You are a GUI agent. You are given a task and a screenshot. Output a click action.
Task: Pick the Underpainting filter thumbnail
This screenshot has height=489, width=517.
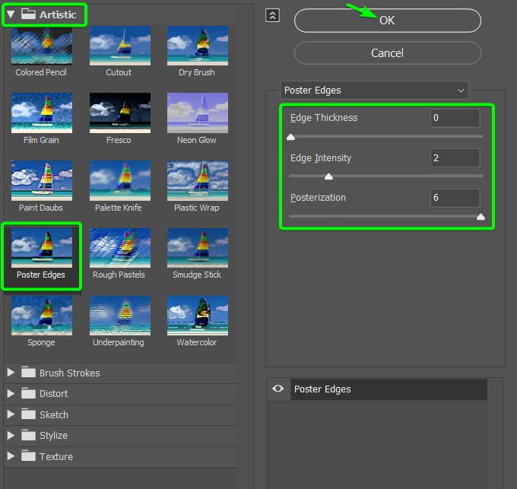[x=120, y=316]
